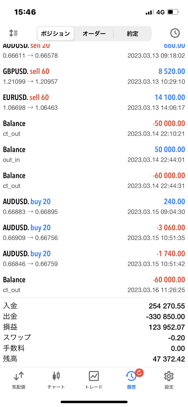Select the ポジション segment
This screenshot has width=188, height=407.
[55, 34]
